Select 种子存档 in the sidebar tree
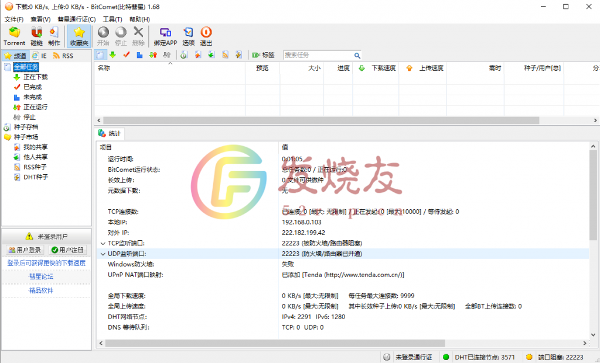This screenshot has height=363, width=600. (26, 127)
